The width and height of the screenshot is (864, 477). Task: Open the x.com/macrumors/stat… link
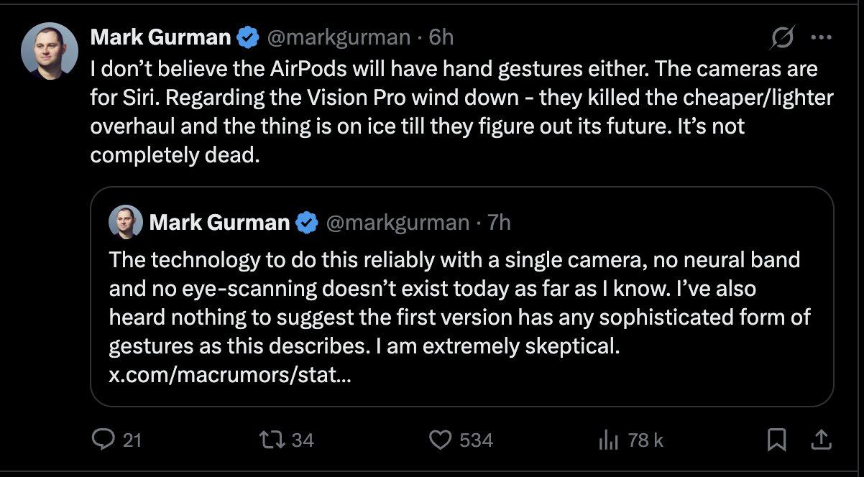click(230, 374)
